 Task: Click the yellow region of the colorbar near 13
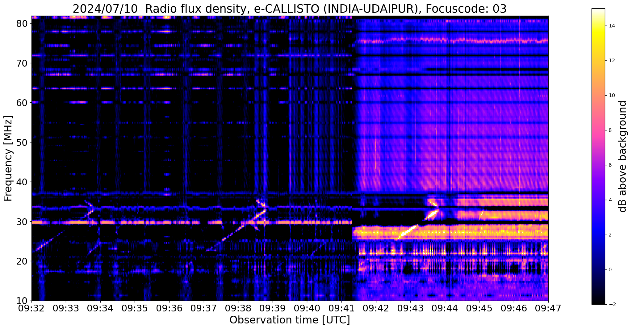(x=598, y=43)
